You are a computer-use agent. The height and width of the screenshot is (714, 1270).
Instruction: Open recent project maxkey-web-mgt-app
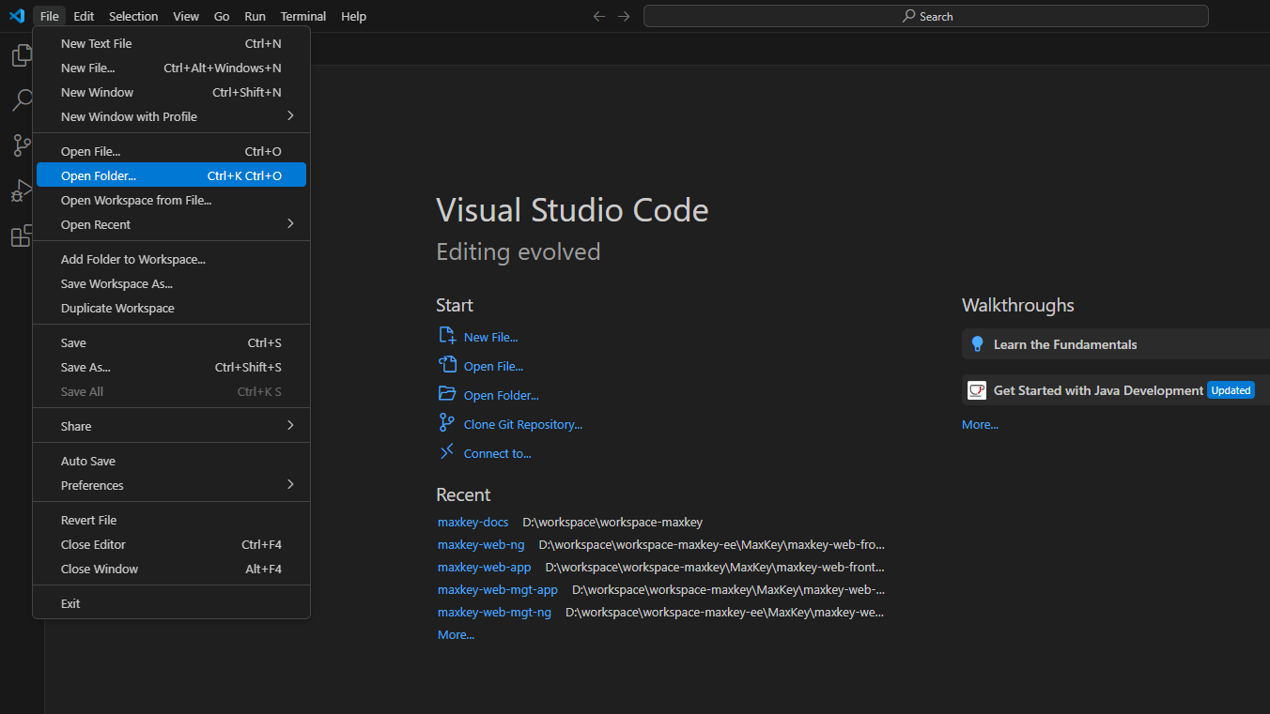coord(498,589)
